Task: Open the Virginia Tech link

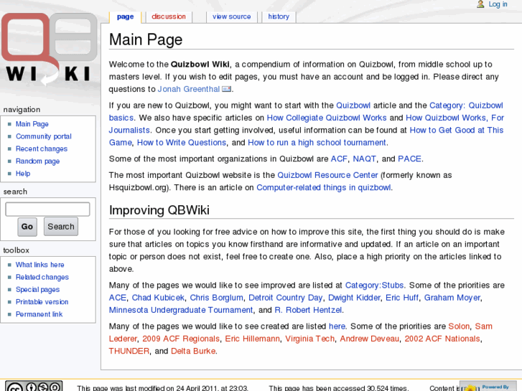Action: pyautogui.click(x=309, y=339)
